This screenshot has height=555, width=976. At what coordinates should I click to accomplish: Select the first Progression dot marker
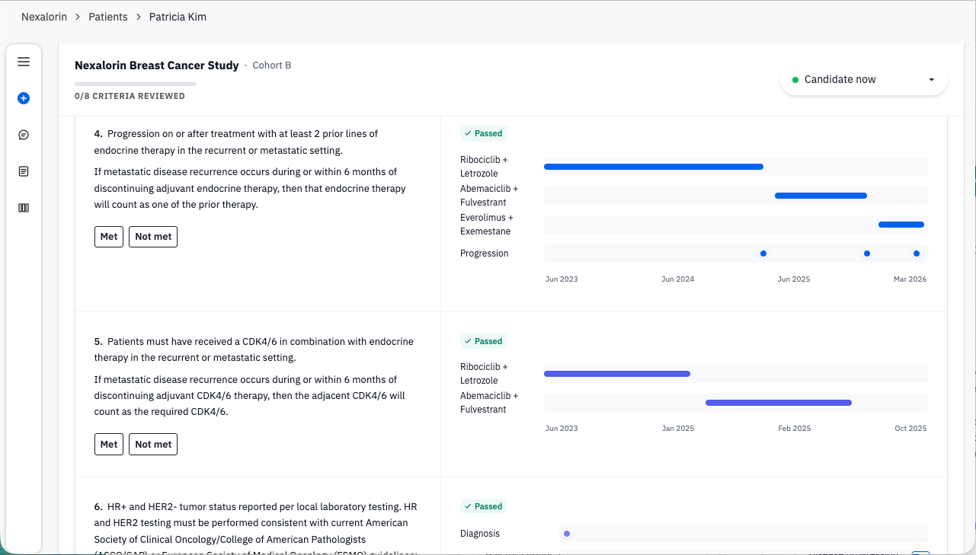point(763,254)
